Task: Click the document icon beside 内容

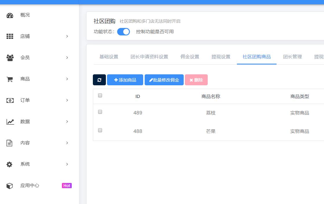Action: click(9, 143)
